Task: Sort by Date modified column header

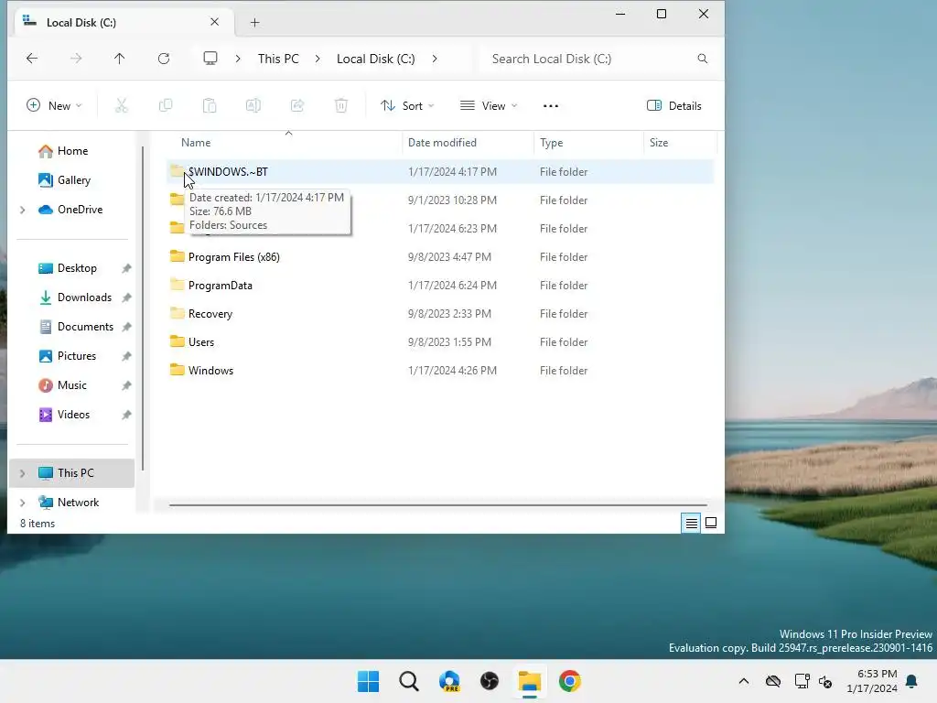Action: [468, 143]
